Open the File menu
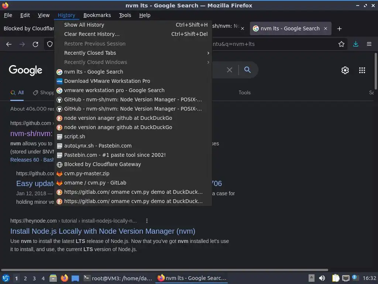The width and height of the screenshot is (378, 284). click(x=8, y=15)
